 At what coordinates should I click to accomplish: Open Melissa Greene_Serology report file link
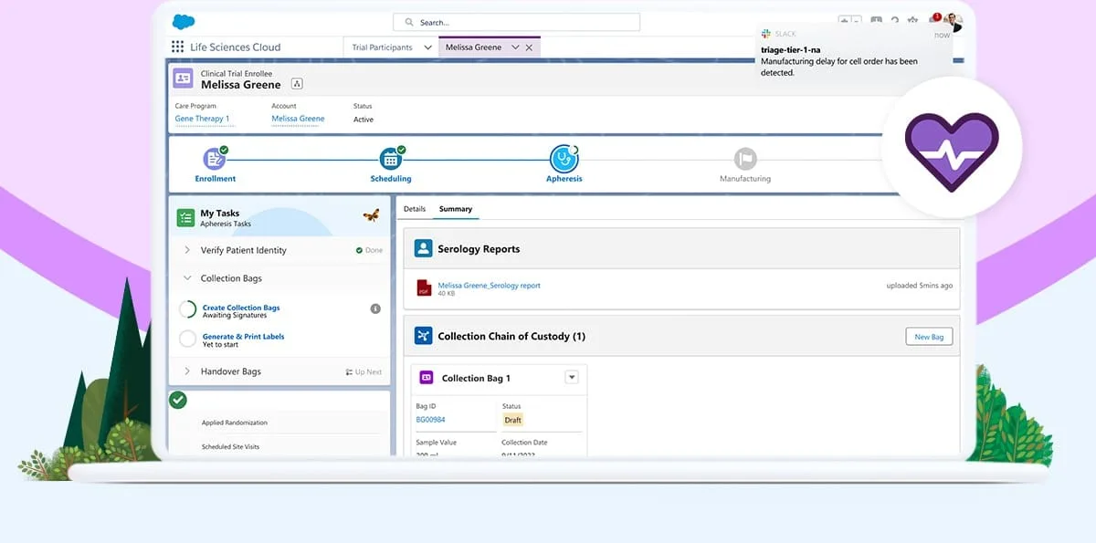pyautogui.click(x=490, y=285)
